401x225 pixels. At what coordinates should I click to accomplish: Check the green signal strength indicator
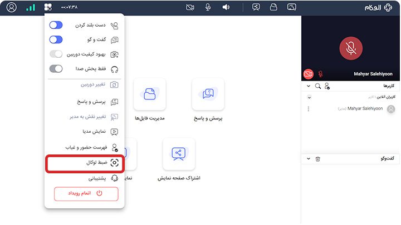(x=31, y=7)
